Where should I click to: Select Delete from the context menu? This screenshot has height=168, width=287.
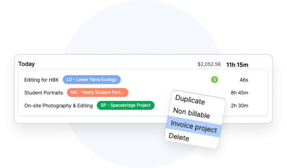(x=179, y=136)
